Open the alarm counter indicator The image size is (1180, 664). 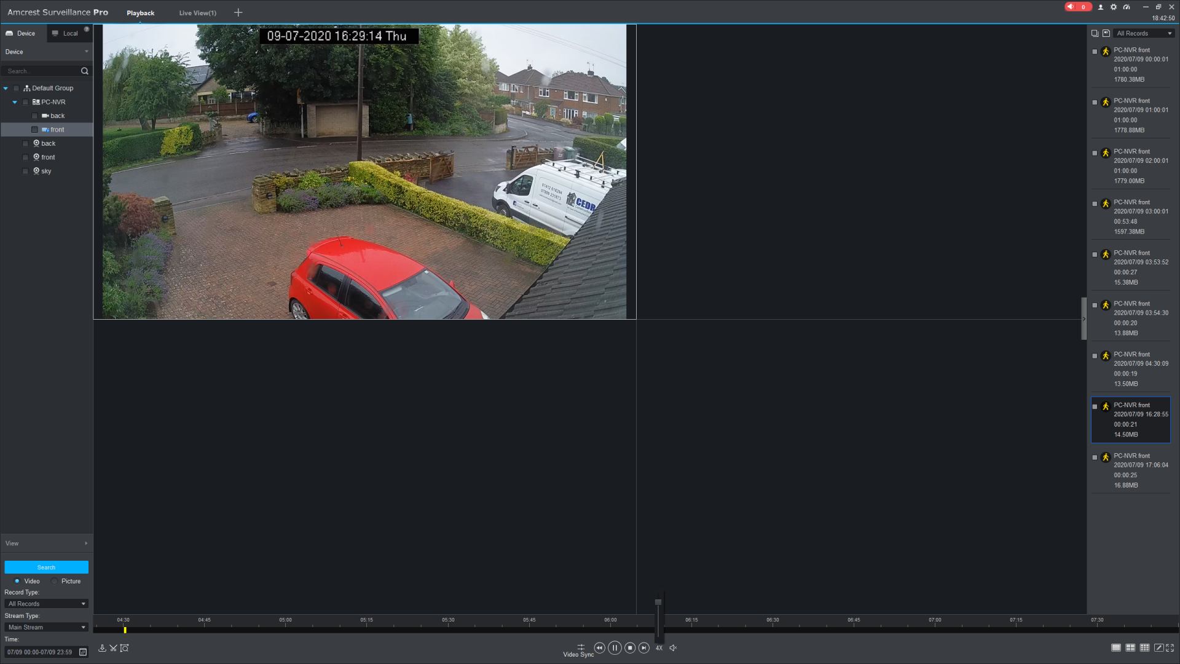point(1078,7)
